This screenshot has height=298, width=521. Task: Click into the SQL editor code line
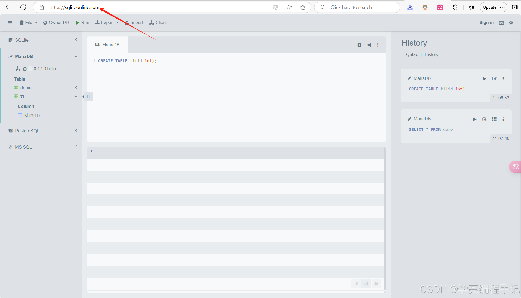click(127, 61)
